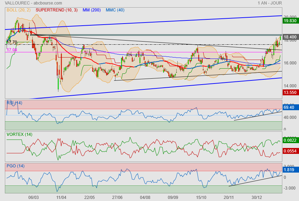Image resolution: width=299 pixels, height=201 pixels.
Task: Click the PGO (14) indicator label
Action: 15,166
